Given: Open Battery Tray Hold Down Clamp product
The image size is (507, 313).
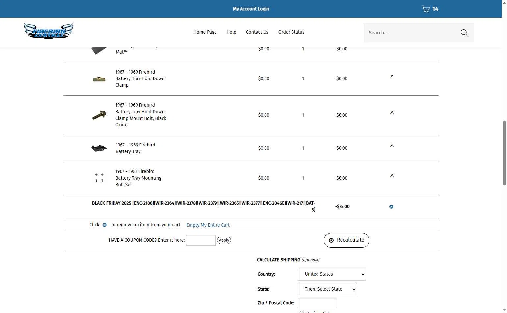Looking at the screenshot, I should [x=140, y=78].
